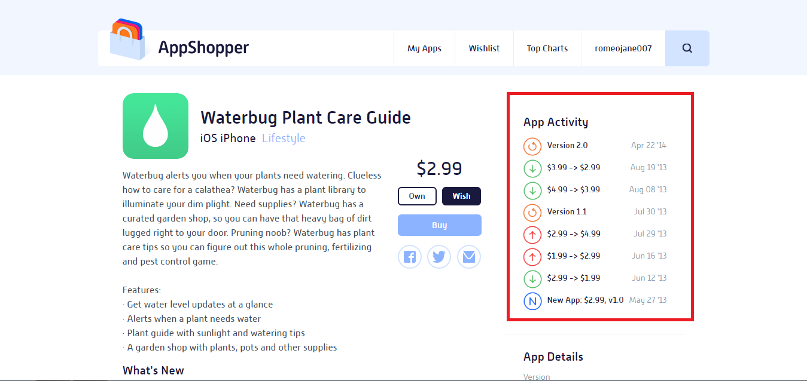The height and width of the screenshot is (381, 807).
Task: Mark the Version 1.1 update entry
Action: point(532,212)
